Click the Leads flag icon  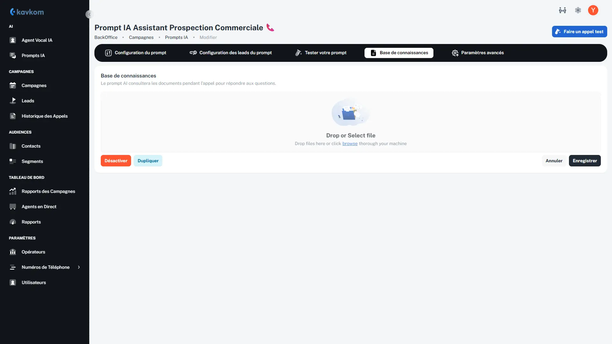pos(13,101)
